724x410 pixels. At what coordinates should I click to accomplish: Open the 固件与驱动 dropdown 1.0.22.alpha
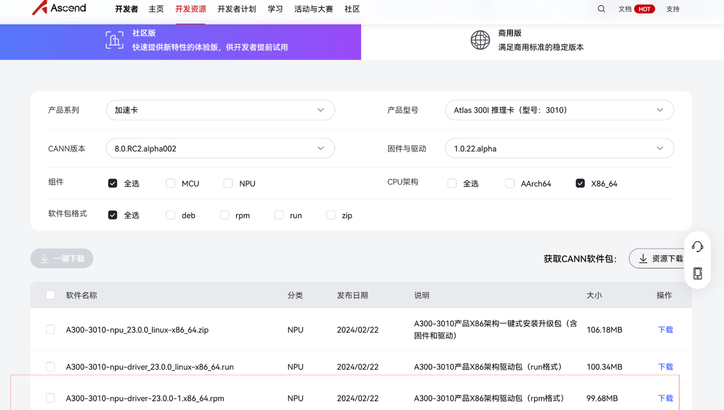point(559,149)
